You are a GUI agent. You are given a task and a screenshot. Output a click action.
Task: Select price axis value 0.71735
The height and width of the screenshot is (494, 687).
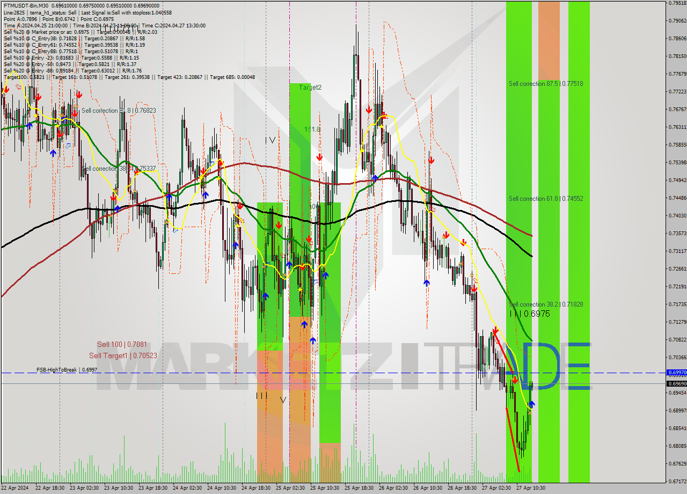click(x=678, y=304)
